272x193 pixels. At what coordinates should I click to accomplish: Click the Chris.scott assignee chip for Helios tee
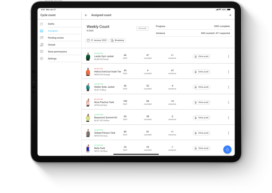201,72
